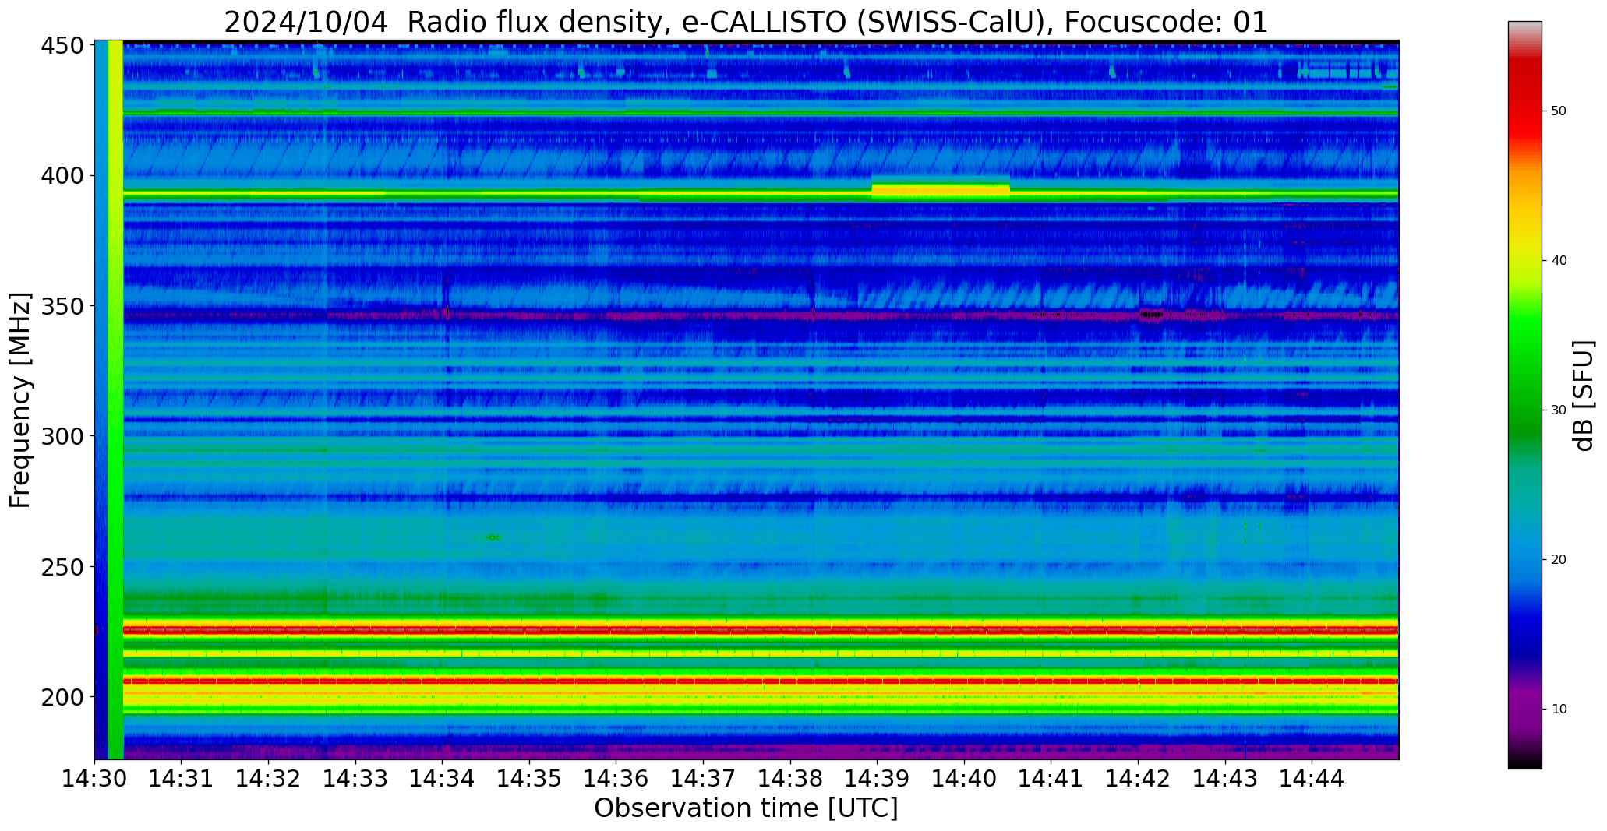Click the 14:39 time tick label
The image size is (1607, 831).
(877, 778)
